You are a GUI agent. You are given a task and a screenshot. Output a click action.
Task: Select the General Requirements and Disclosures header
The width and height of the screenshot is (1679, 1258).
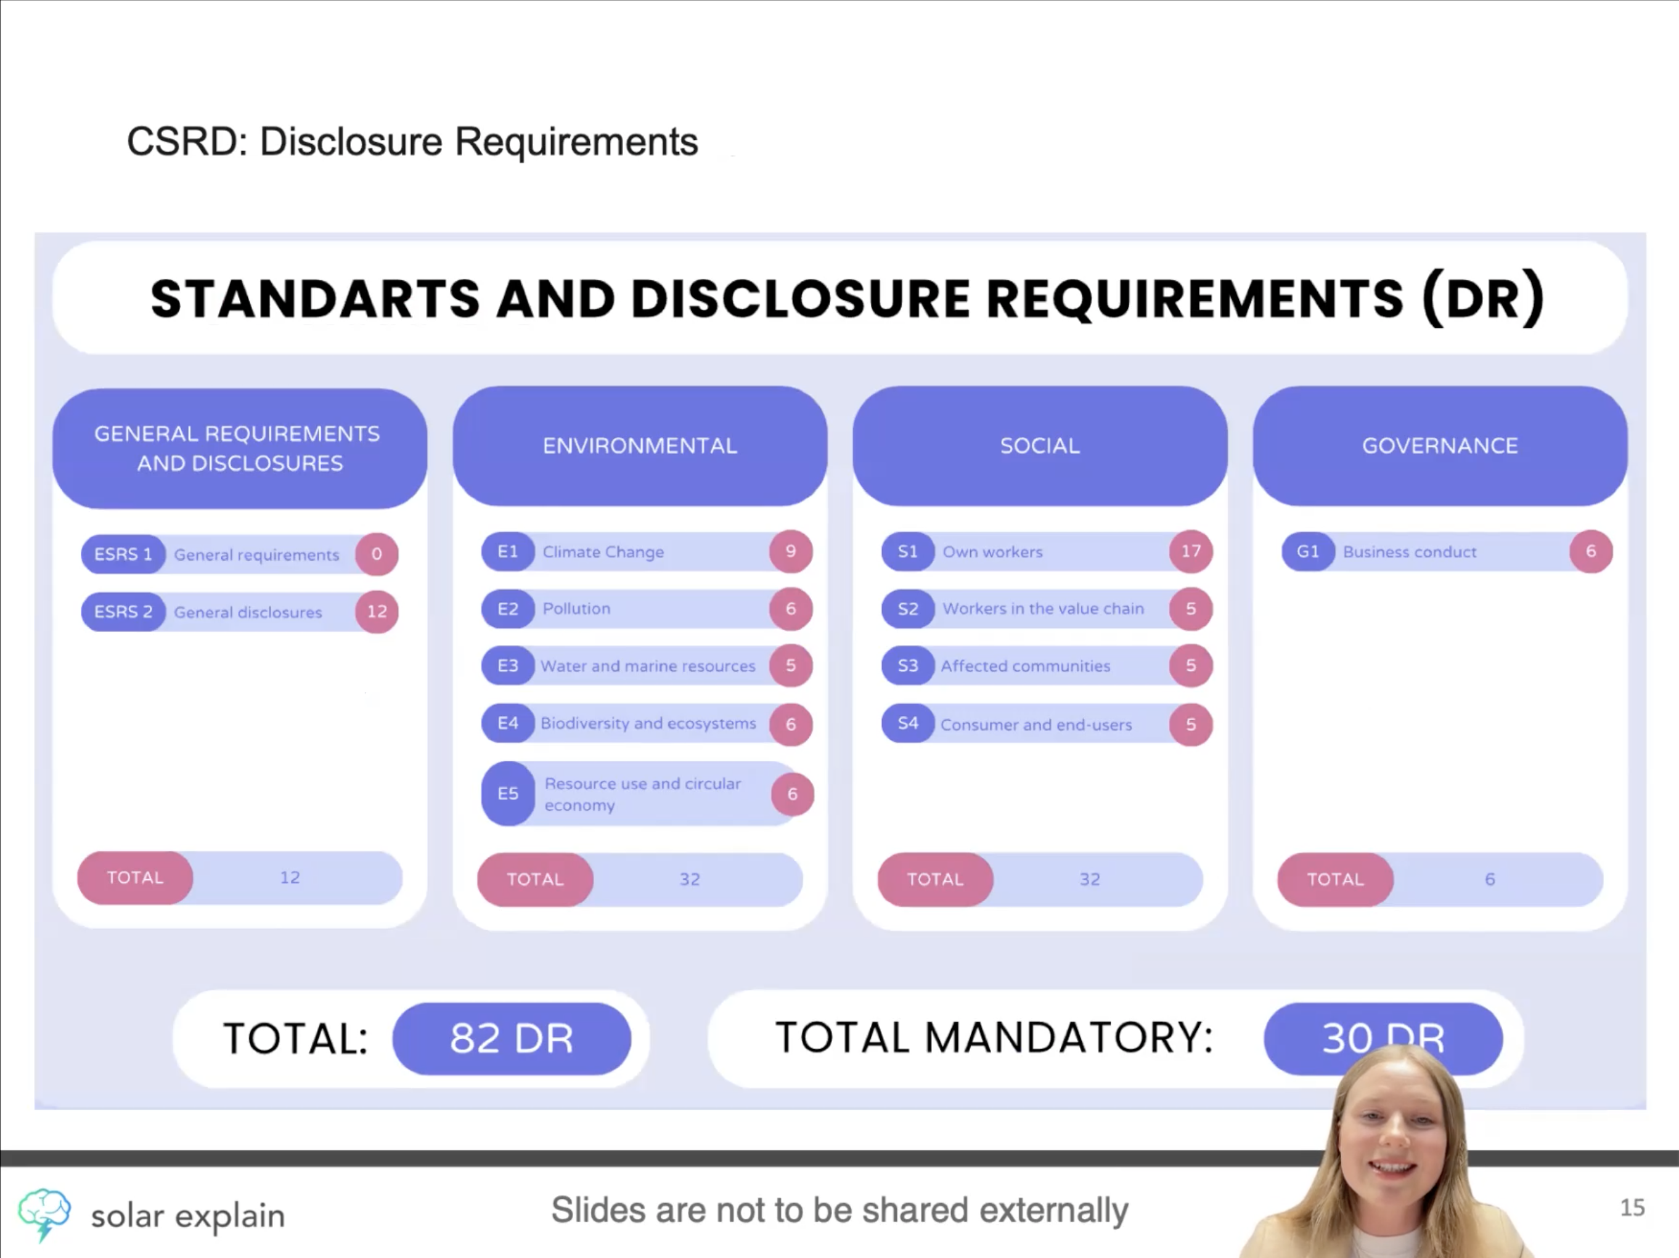point(240,448)
